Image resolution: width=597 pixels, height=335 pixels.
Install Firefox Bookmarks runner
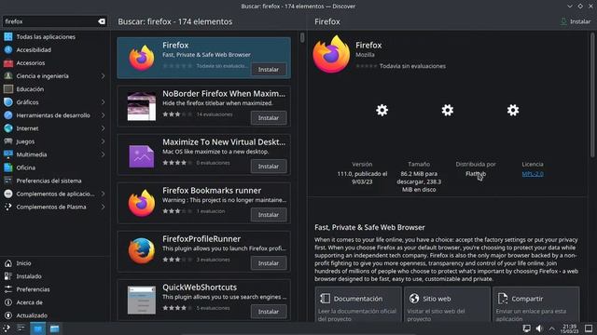[269, 215]
